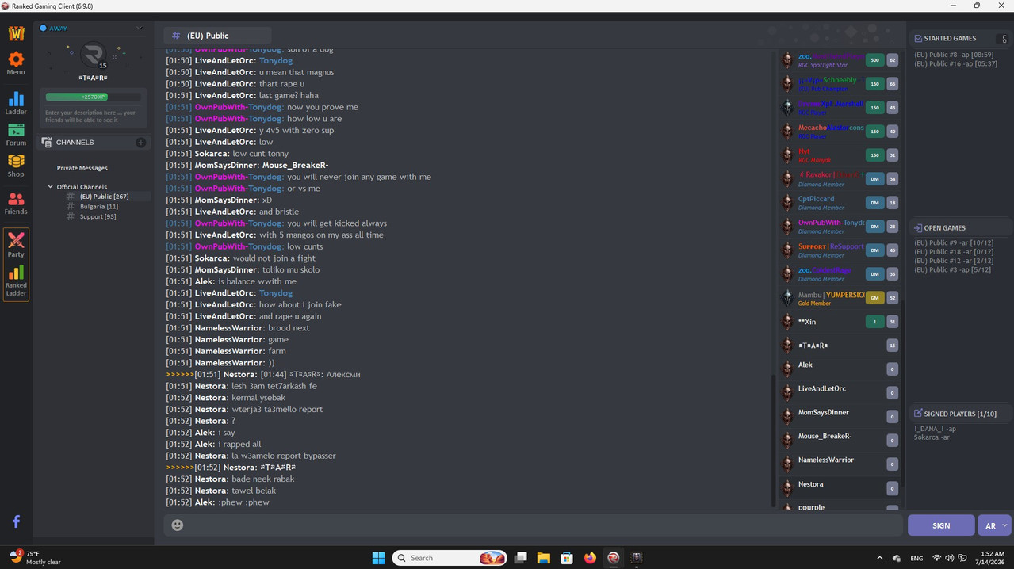Viewport: 1014px width, 569px height.
Task: Open started game (EU) Public #8 -ap
Action: point(955,55)
